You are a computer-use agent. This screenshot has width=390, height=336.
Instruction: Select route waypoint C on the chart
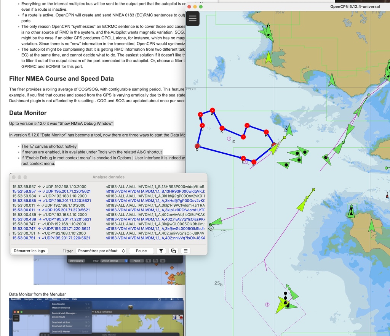202,125
